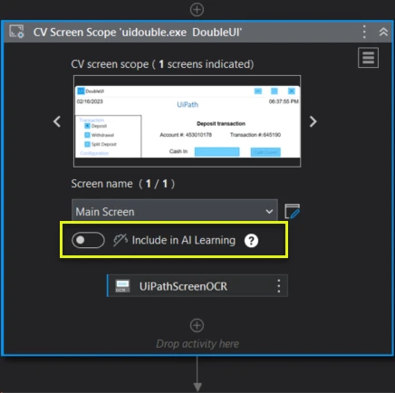The width and height of the screenshot is (395, 393).
Task: Click the plus icon above Drop activity here
Action: tap(197, 325)
